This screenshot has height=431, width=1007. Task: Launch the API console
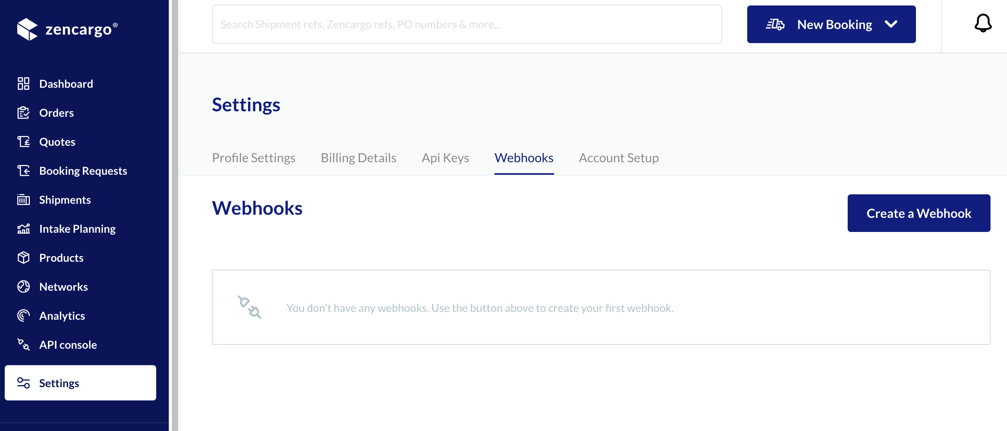point(68,345)
